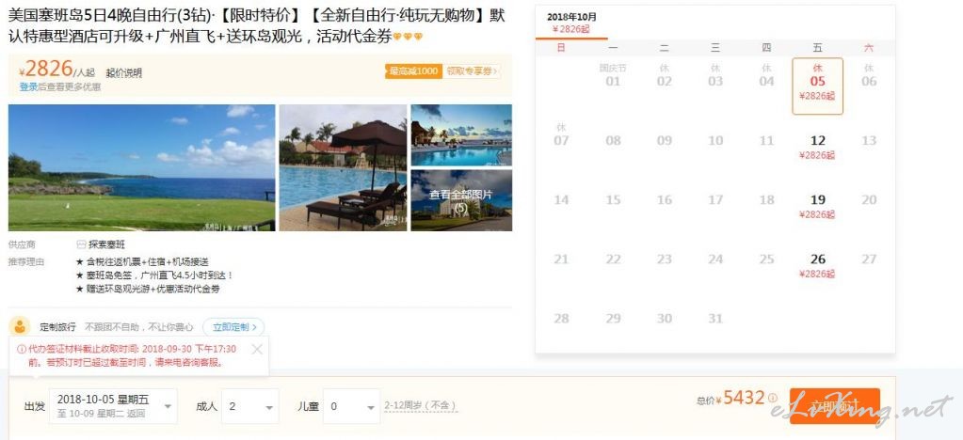Open the 起价说明 price explanation link
Image resolution: width=963 pixels, height=440 pixels.
(123, 73)
